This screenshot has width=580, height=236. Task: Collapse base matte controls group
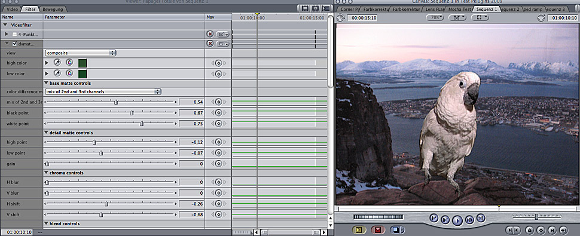(x=46, y=83)
